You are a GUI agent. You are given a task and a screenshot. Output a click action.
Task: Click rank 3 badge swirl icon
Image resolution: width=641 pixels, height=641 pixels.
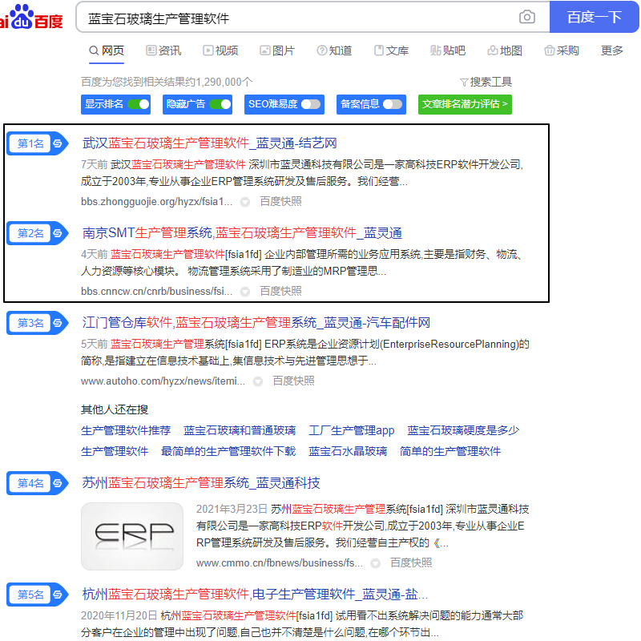tap(58, 323)
